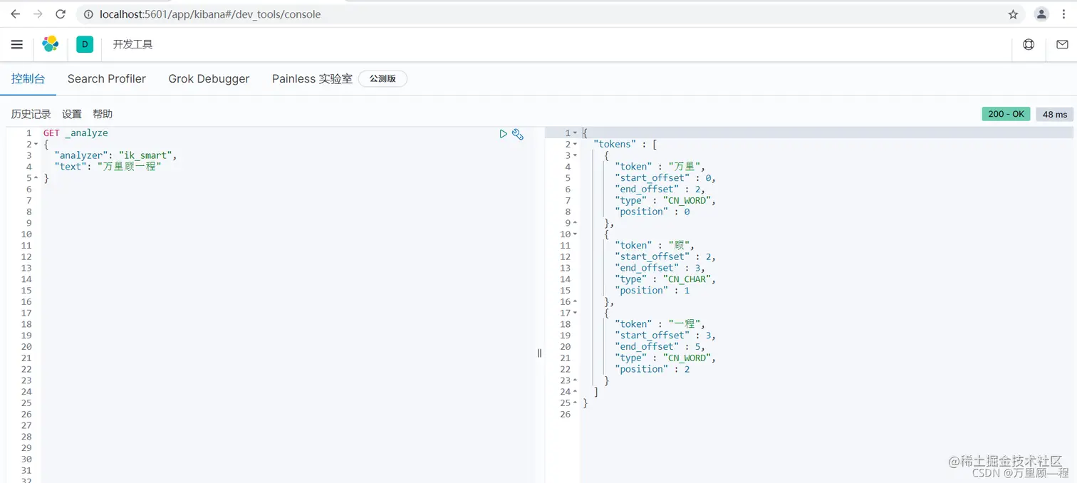Click the "analyzer": "ik_smart" line
This screenshot has width=1077, height=483.
click(115, 155)
